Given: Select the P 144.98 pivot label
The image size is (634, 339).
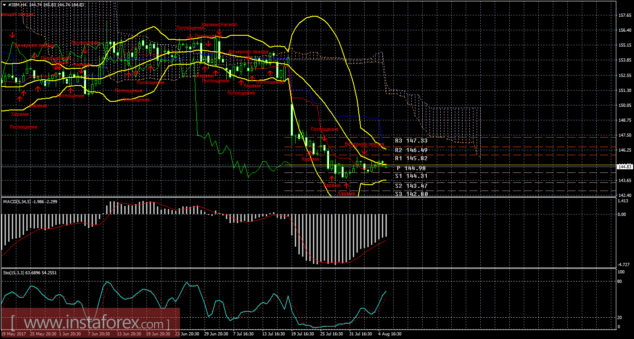Looking at the screenshot, I should 412,168.
